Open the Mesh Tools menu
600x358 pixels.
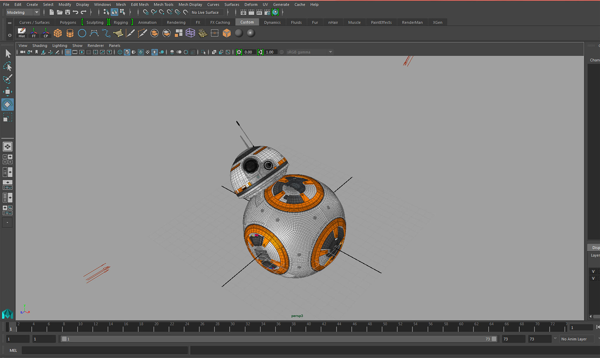tap(163, 4)
